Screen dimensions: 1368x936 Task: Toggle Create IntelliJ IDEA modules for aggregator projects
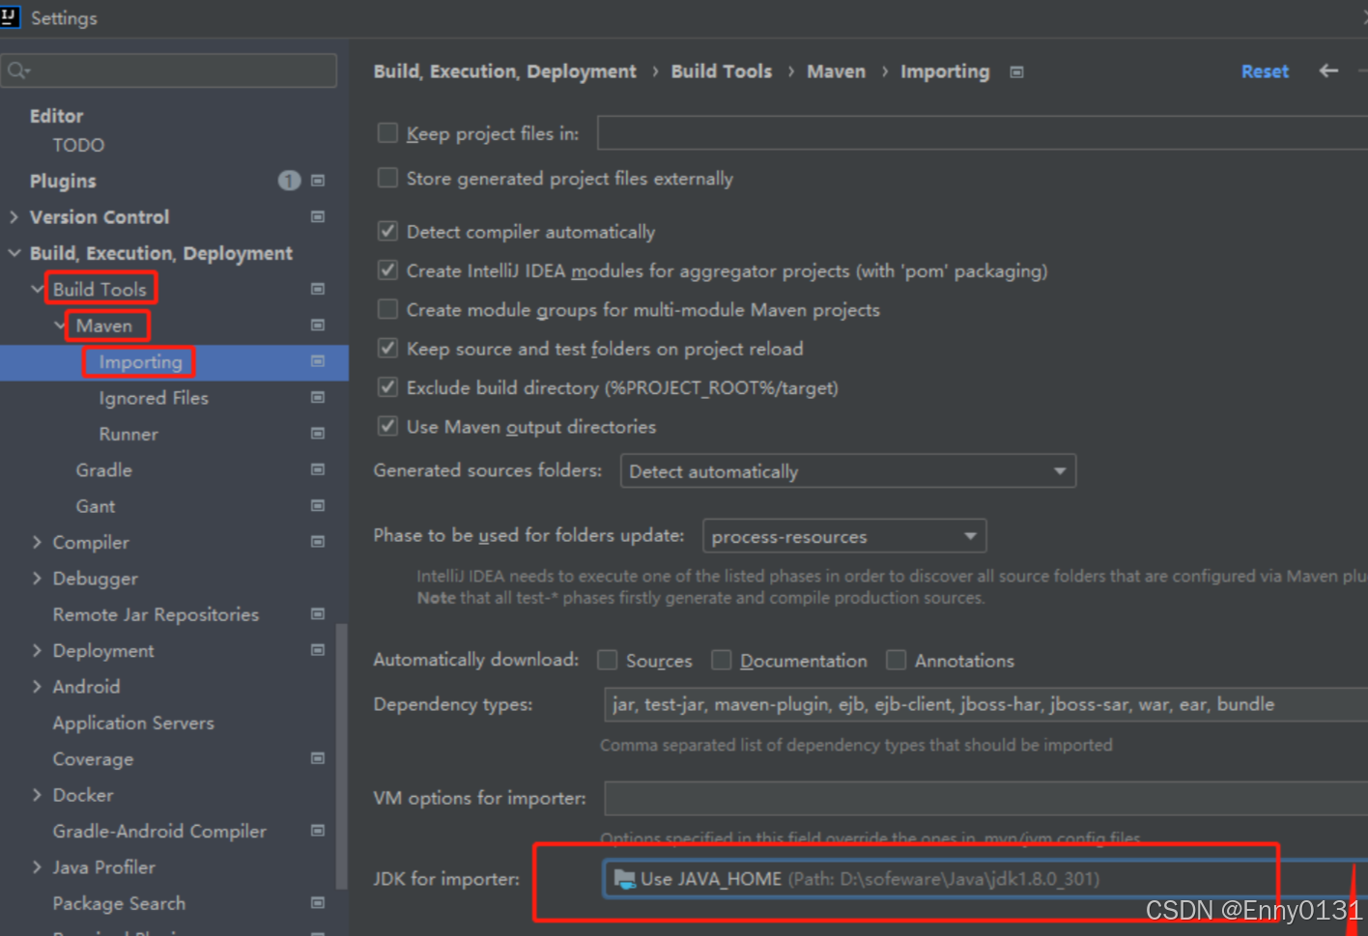tap(387, 270)
